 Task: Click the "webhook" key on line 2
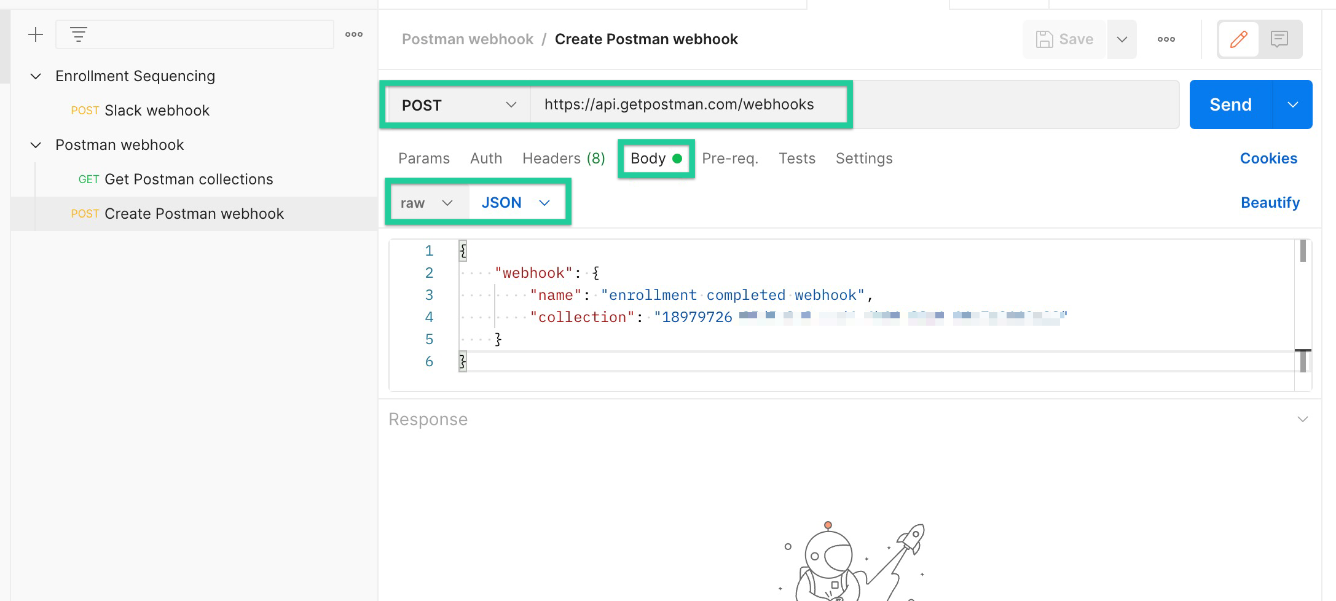533,273
